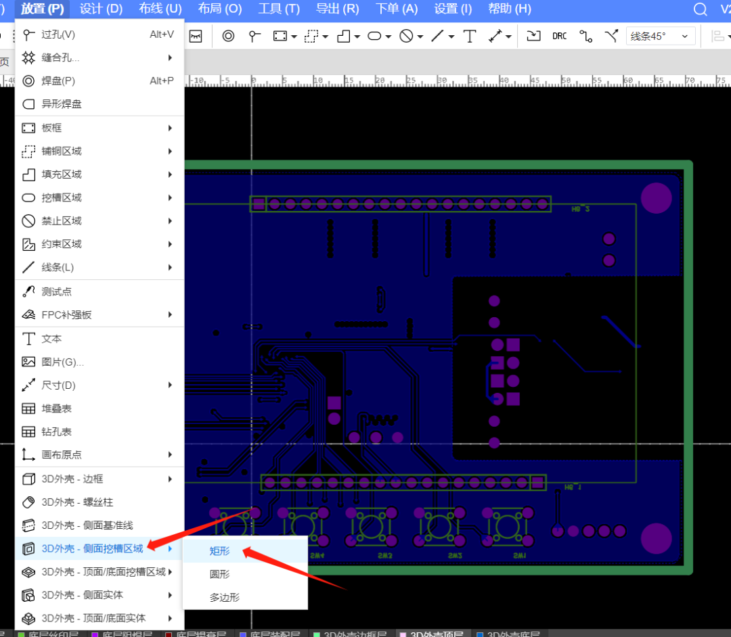Choose 钻孔表 from the menu

point(99,431)
